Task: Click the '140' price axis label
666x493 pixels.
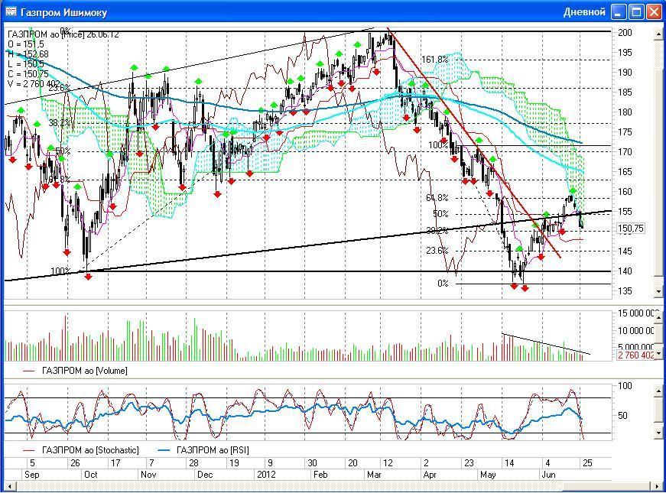Action: (x=625, y=271)
